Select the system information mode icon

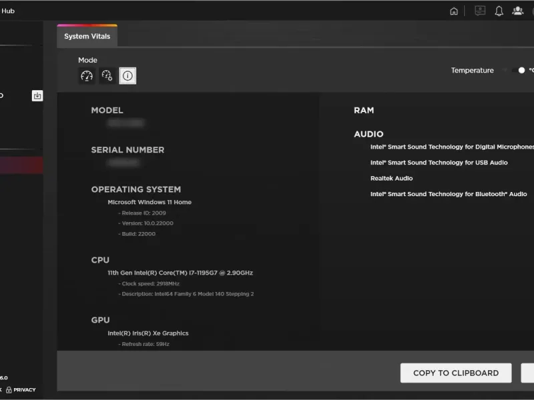(x=127, y=76)
